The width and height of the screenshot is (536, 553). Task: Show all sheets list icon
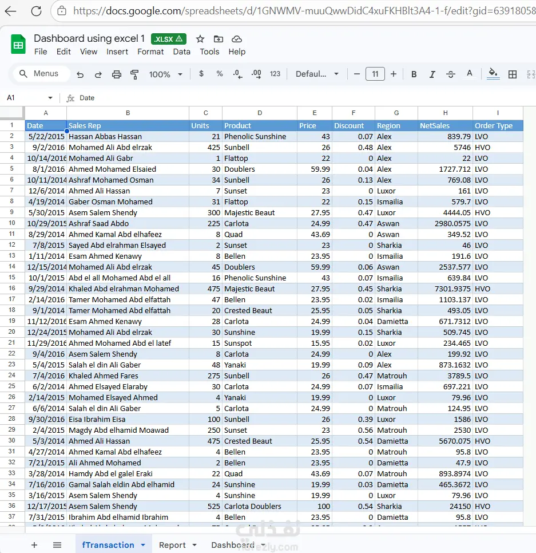coord(57,545)
